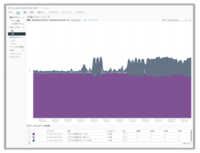Open the 構成 (Configure) tab
200x153 pixels.
pos(25,12)
